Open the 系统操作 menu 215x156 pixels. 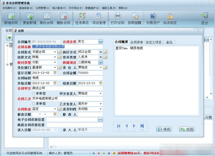(9, 8)
